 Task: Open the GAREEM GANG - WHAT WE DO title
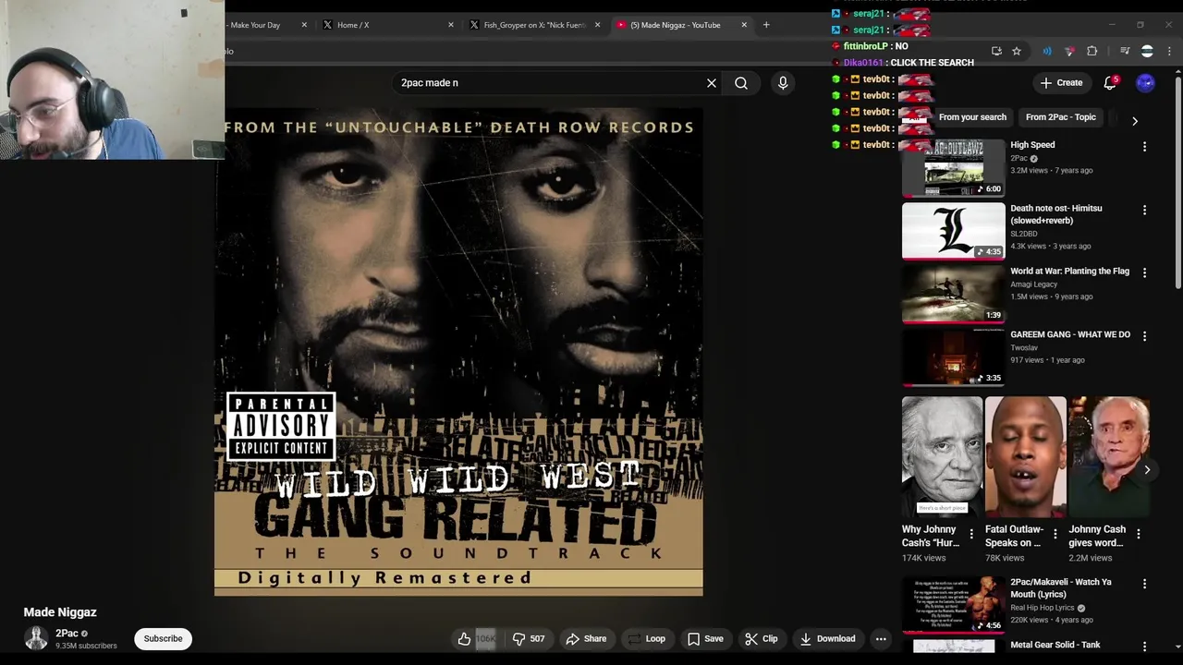click(1070, 334)
